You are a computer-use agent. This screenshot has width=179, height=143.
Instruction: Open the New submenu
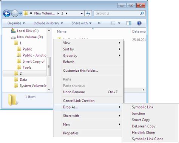(x=88, y=124)
